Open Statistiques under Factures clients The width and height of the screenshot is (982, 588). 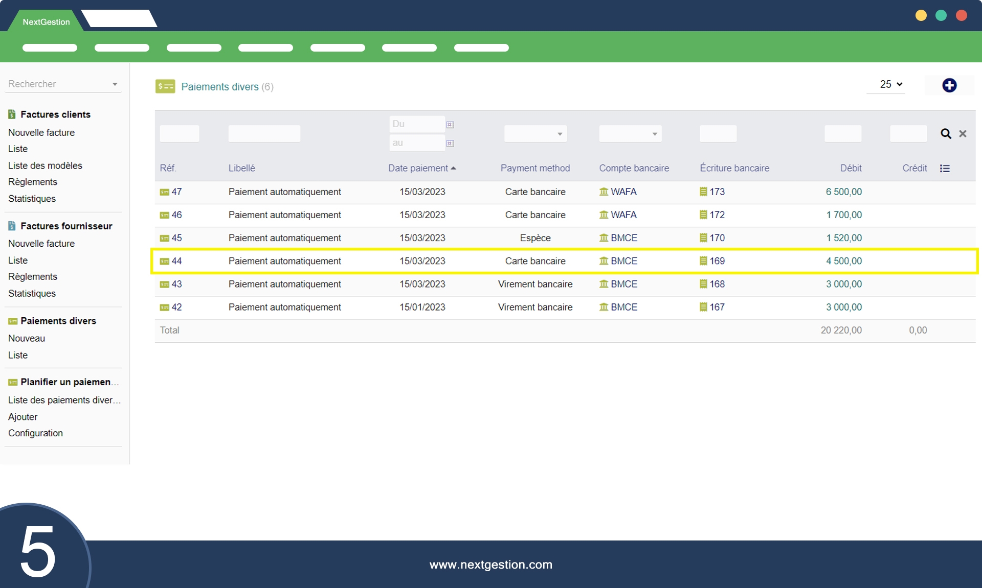[x=32, y=199]
